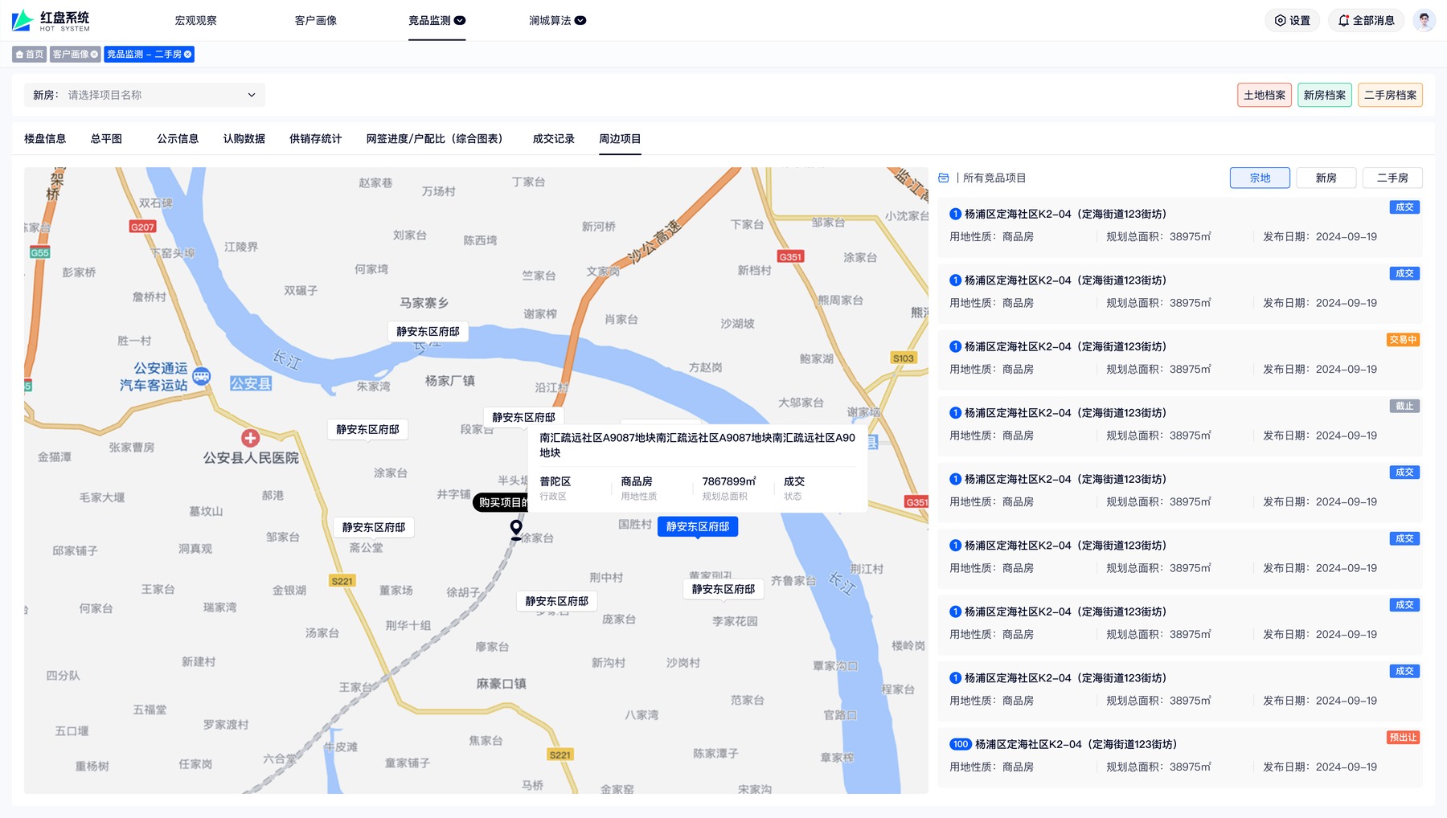Image resolution: width=1447 pixels, height=818 pixels.
Task: Open the 新房 project name dropdown
Action: point(145,95)
